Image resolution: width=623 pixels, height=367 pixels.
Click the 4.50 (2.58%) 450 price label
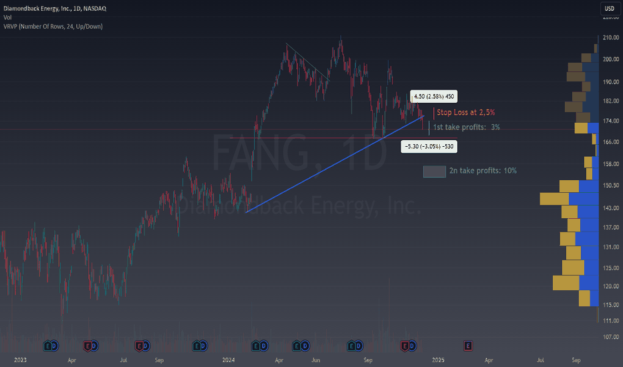[x=435, y=97]
